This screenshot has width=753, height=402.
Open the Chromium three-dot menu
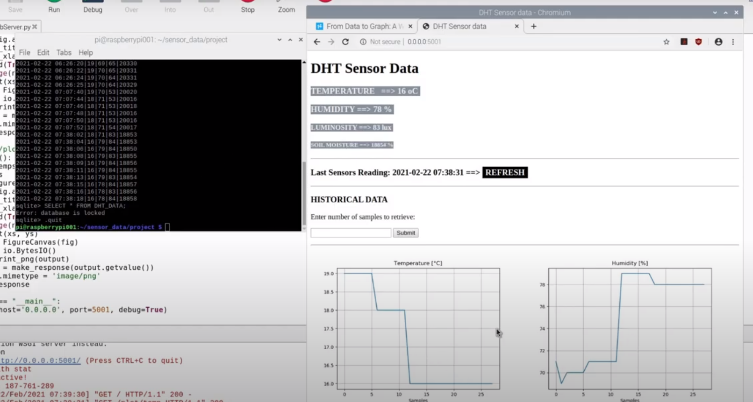[x=733, y=42]
